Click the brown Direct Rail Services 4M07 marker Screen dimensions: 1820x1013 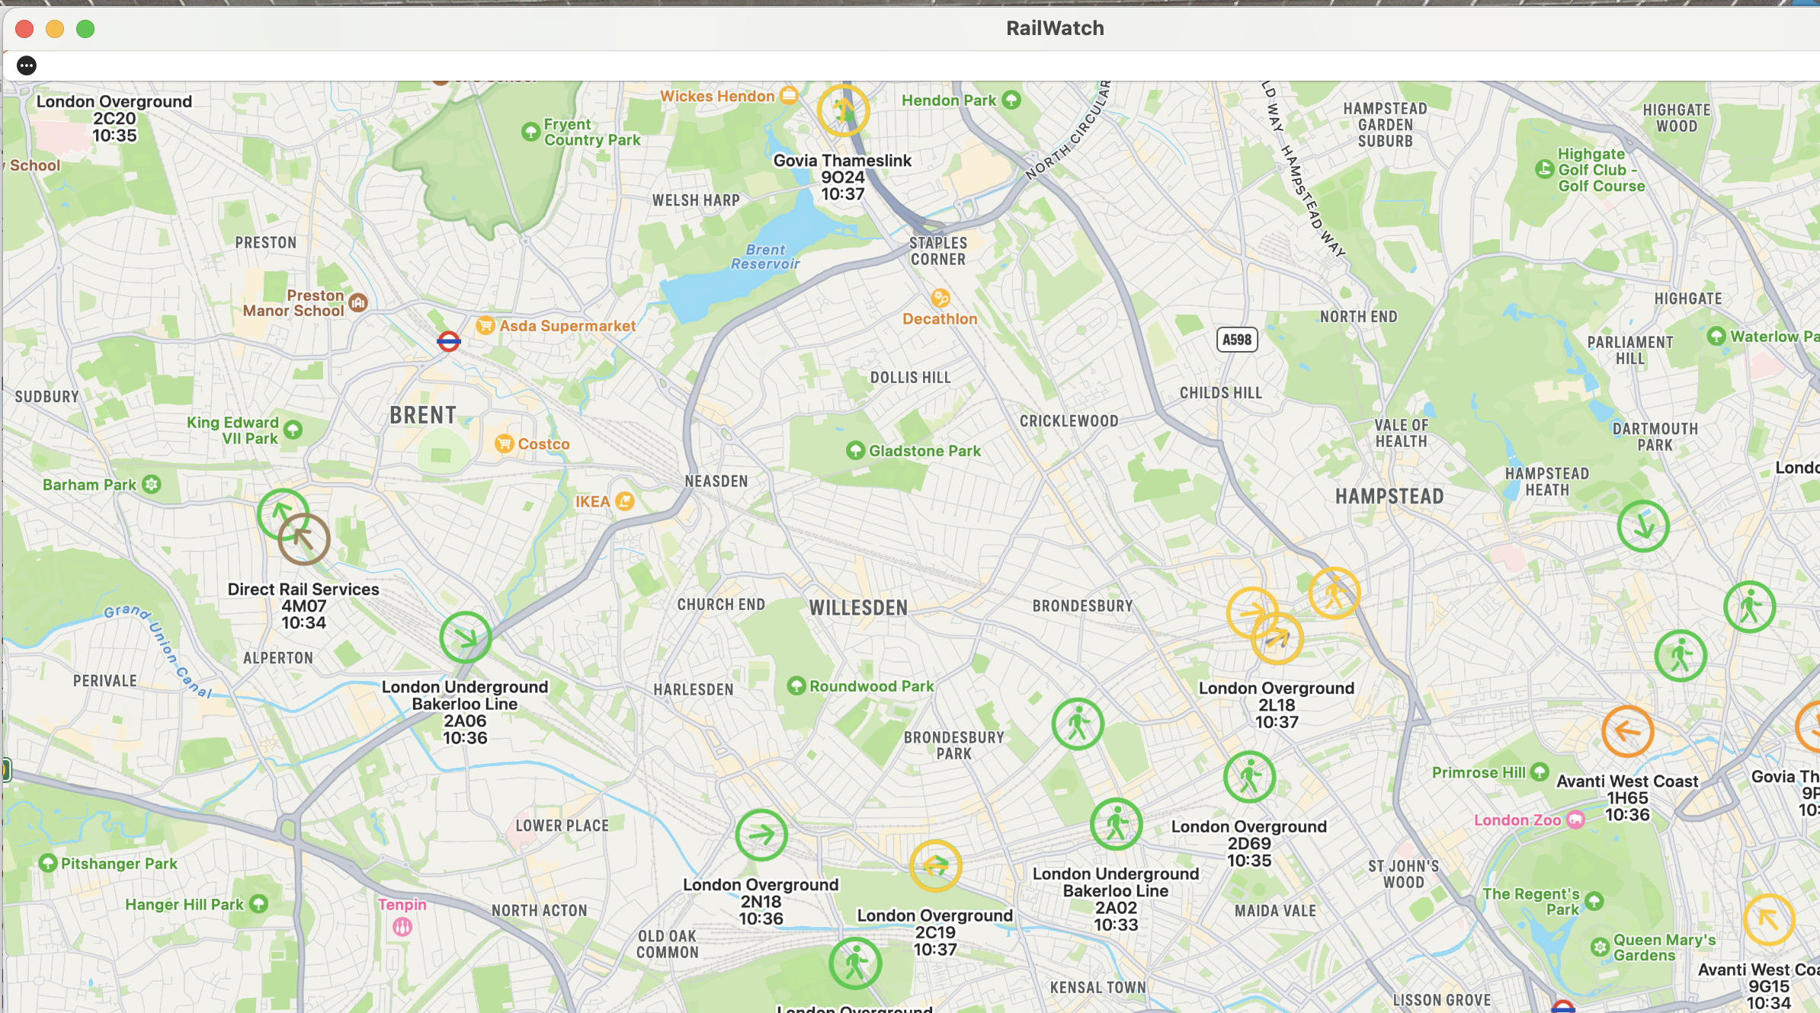point(304,539)
